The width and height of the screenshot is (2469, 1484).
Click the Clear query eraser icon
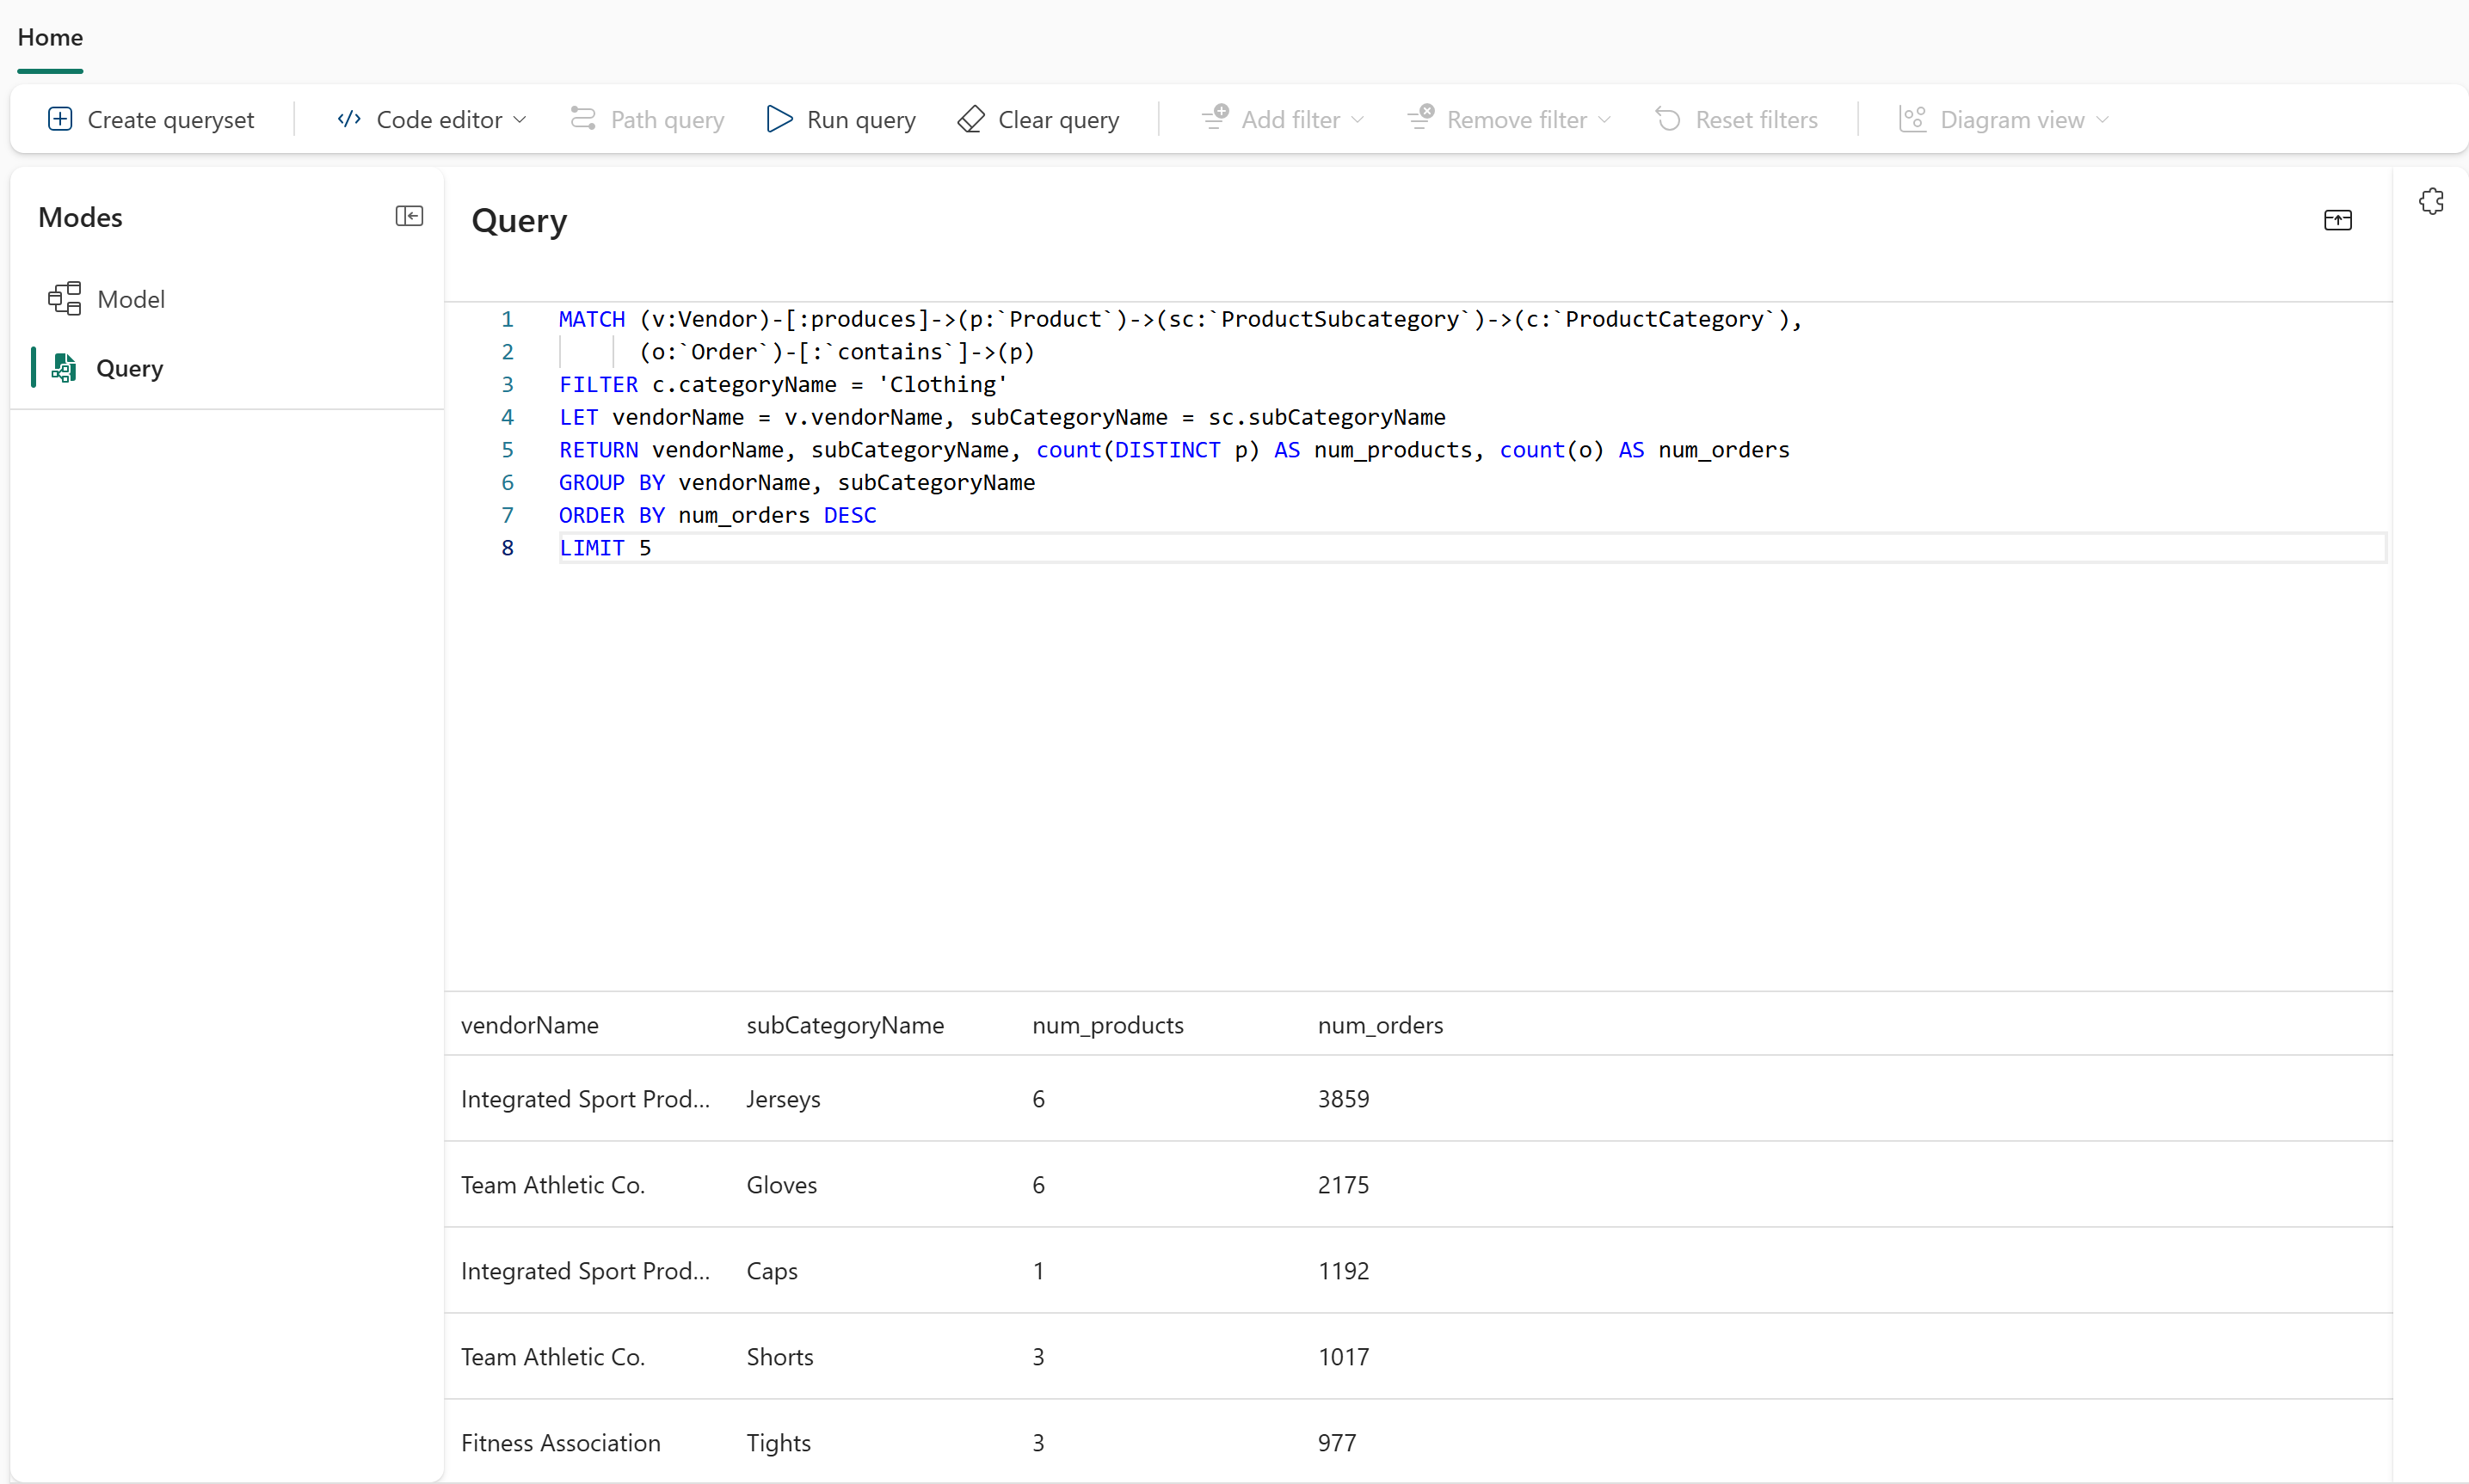coord(971,119)
